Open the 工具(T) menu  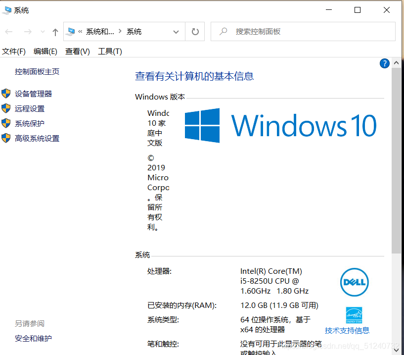coord(110,51)
